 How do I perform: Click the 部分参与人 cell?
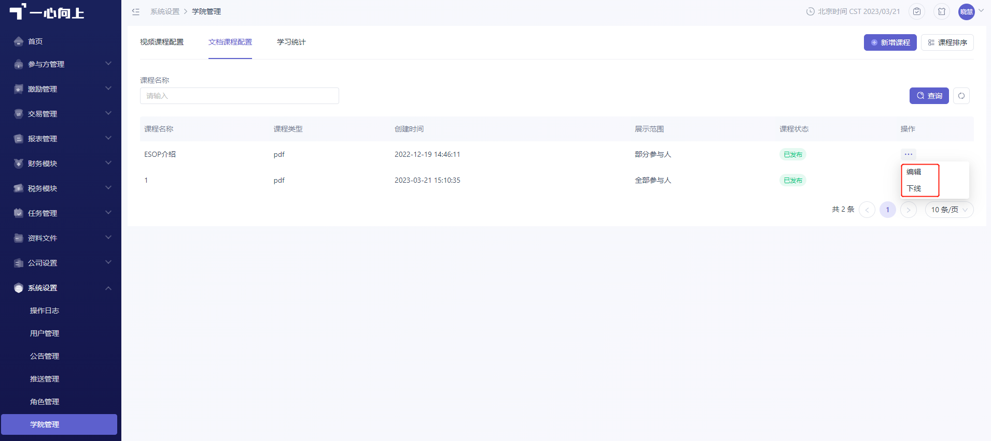tap(653, 154)
